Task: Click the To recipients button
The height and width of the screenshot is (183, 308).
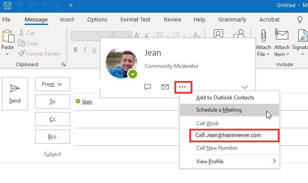Action: pyautogui.click(x=53, y=102)
